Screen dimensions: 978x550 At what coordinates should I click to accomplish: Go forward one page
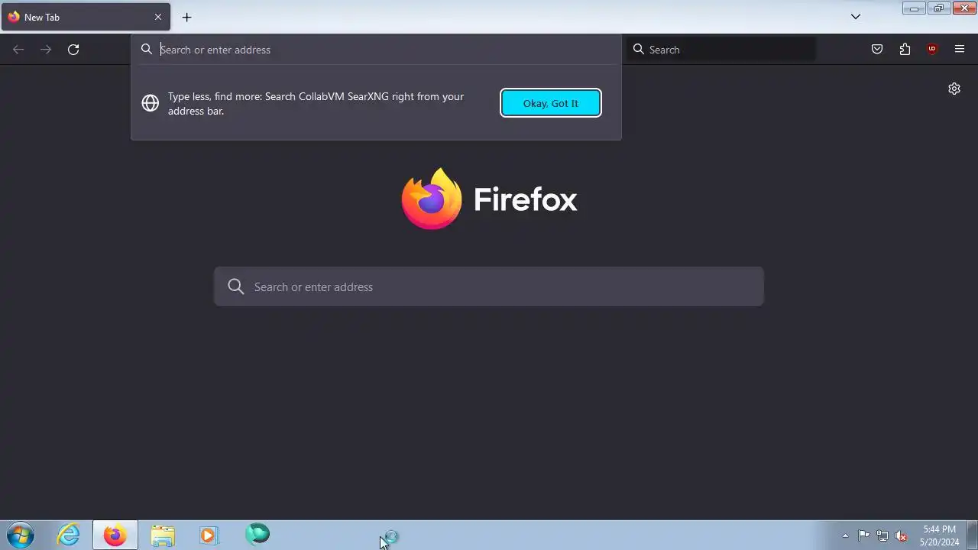46,50
